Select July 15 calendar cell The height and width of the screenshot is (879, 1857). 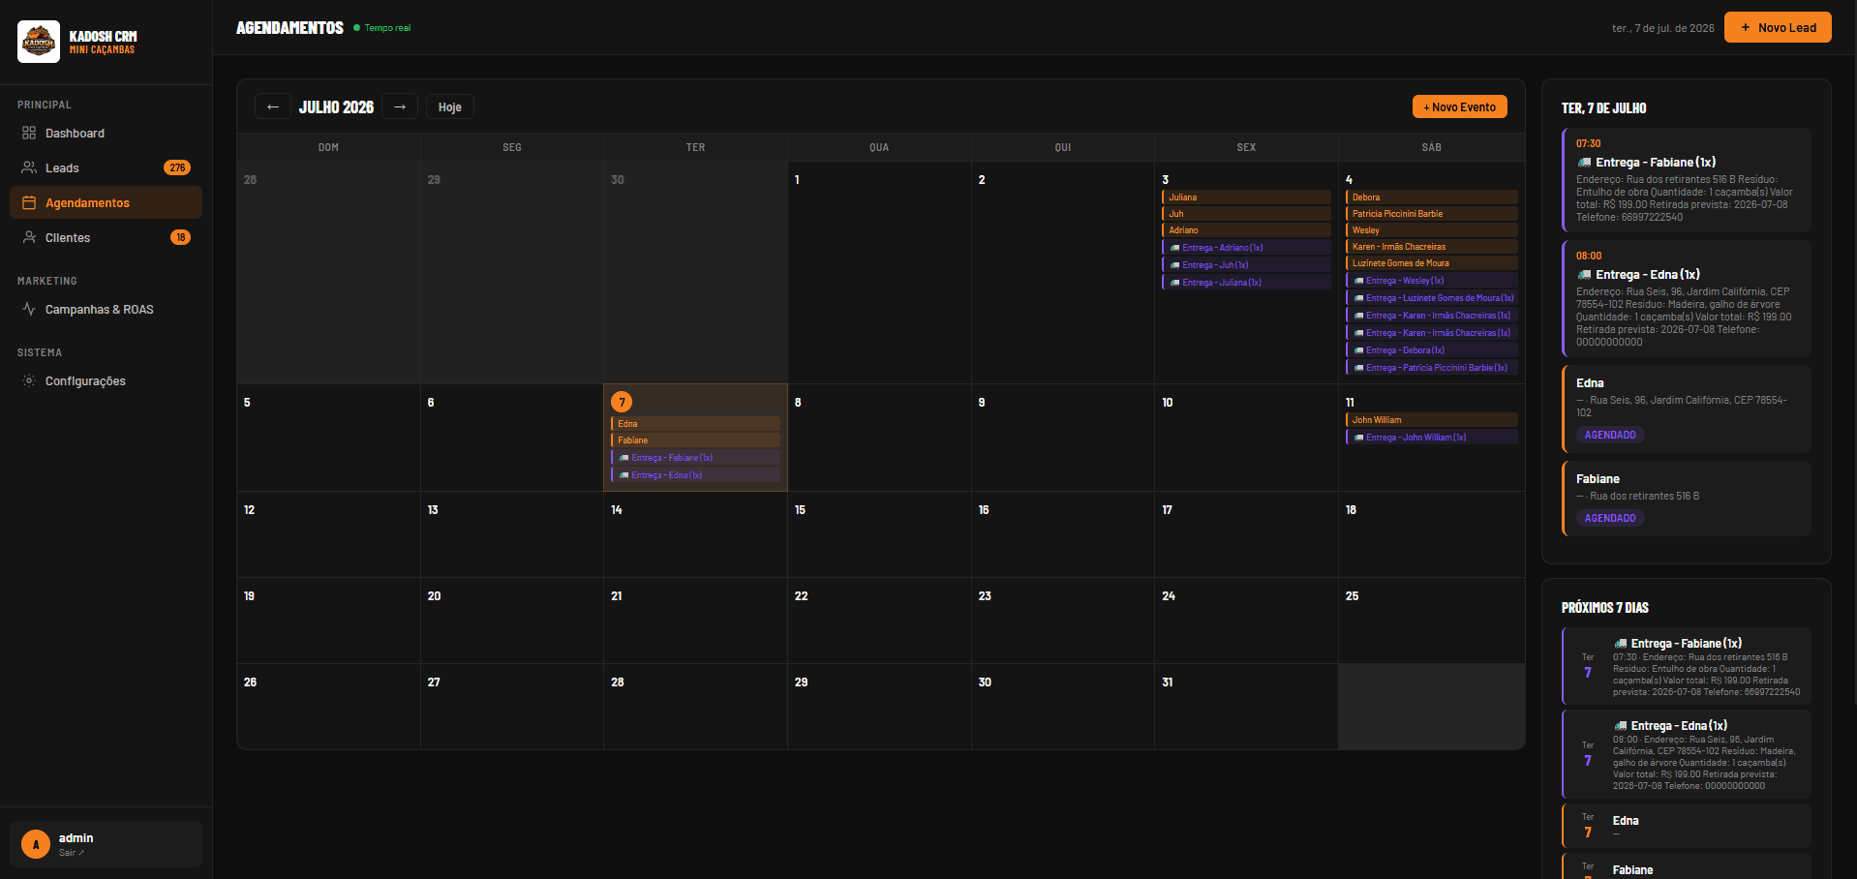click(878, 534)
